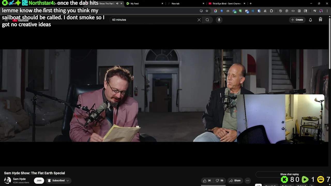Open the Chrome three-dot menu
The width and height of the screenshot is (331, 186).
[327, 11]
